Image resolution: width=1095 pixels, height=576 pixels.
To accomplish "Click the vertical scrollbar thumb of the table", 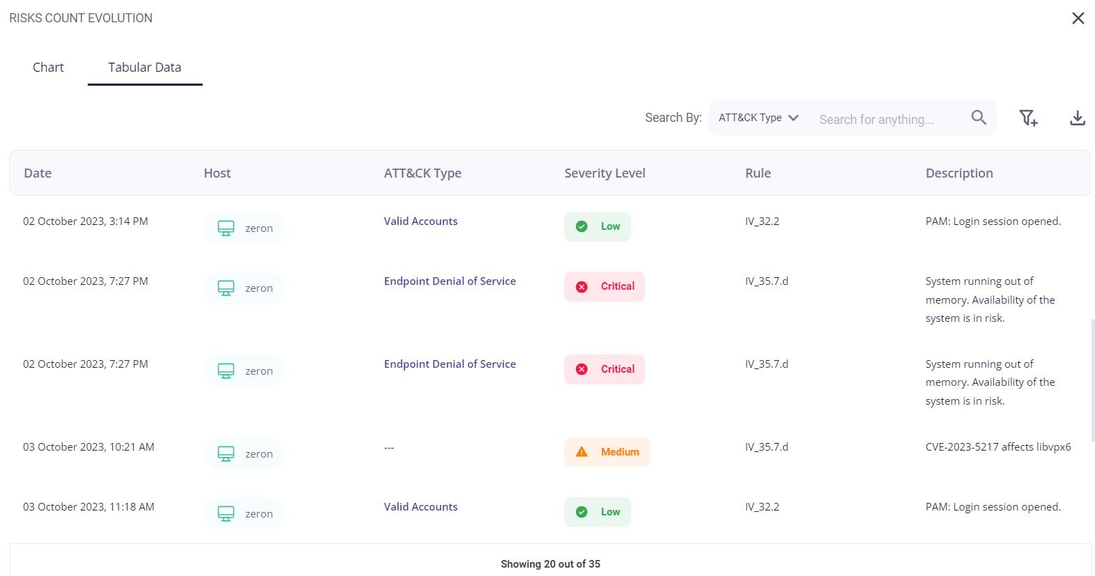I will (x=1092, y=380).
